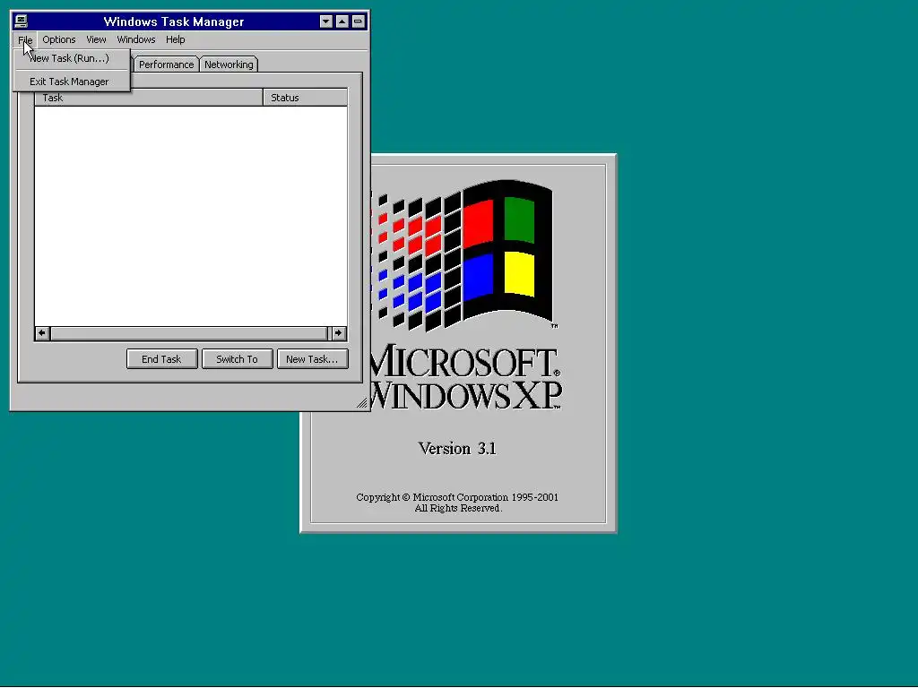
Task: Choose New Task (Run...) from File menu
Action: 72,58
